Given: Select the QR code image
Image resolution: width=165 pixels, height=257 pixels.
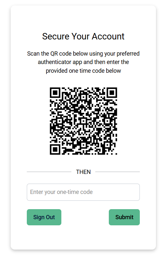Looking at the screenshot, I should (84, 121).
